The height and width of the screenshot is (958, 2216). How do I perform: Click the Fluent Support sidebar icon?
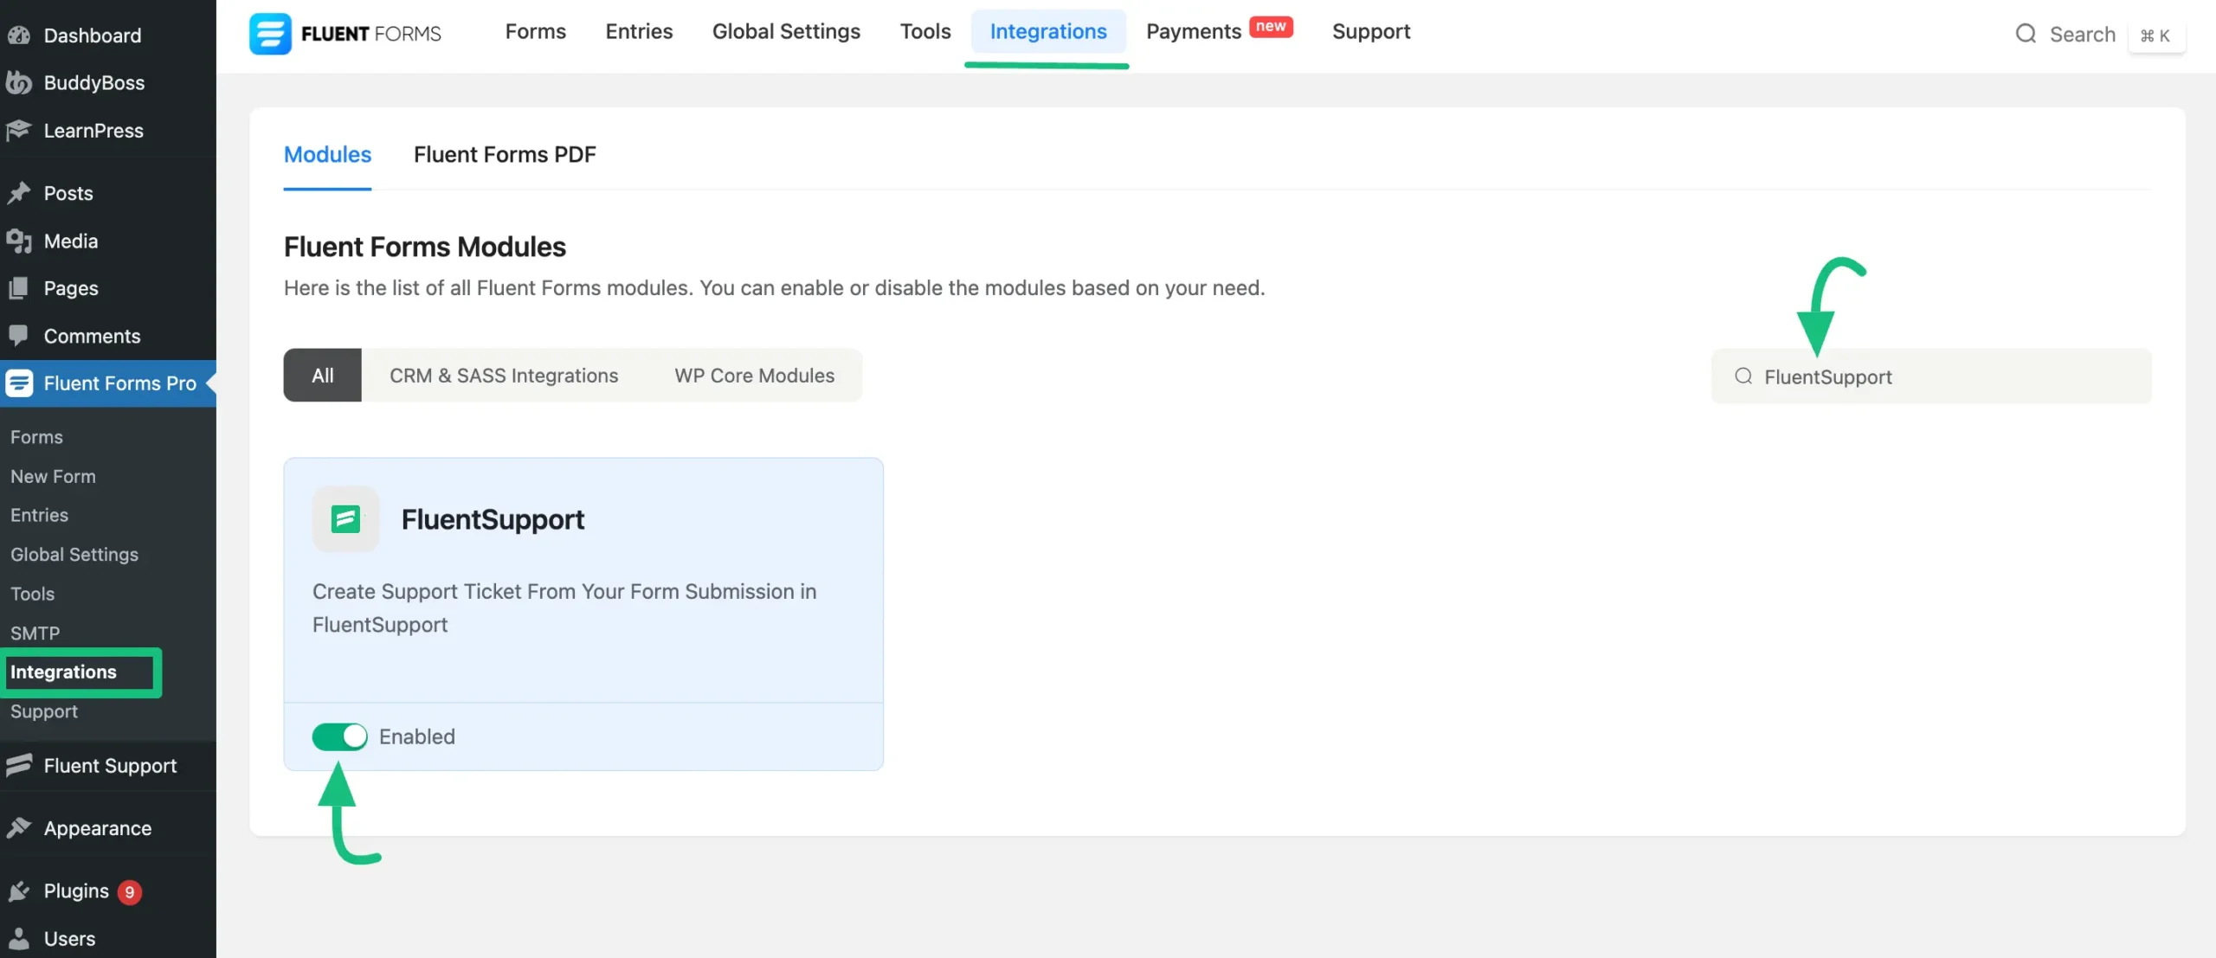tap(21, 766)
